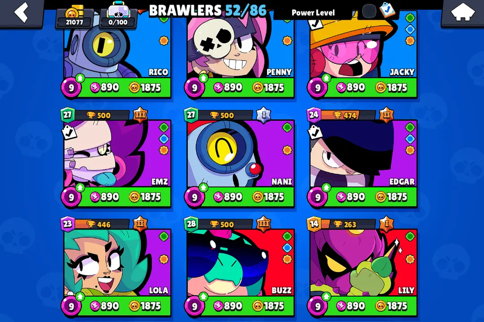Open the Lola brawler portrait
Image resolution: width=484 pixels, height=322 pixels.
point(117,262)
